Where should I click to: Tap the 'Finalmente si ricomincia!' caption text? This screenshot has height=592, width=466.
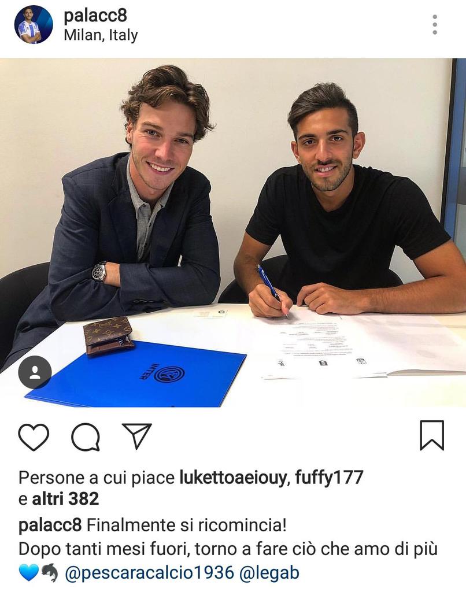pyautogui.click(x=187, y=525)
